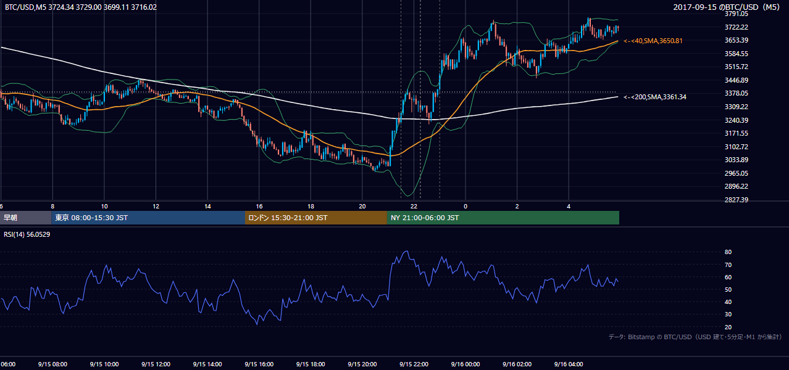Select the NY 21:00-06:00 JST session bar
Screen dimensions: 789x370
(503, 218)
